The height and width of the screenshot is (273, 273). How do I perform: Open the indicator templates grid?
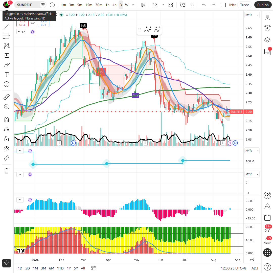click(x=171, y=5)
